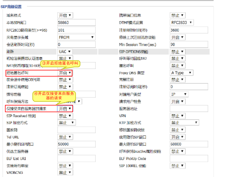Open the 刷新 UAC dropdown
The image size is (247, 177).
[65, 52]
